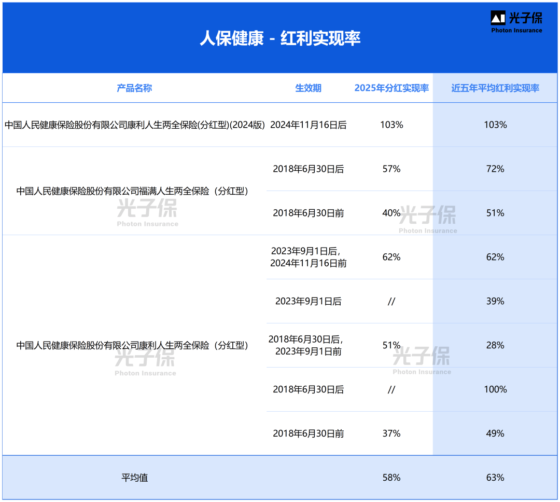Click the 57% value

(391, 169)
